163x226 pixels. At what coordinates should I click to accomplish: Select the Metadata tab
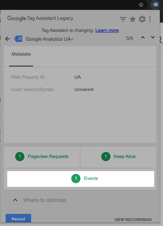tap(21, 56)
